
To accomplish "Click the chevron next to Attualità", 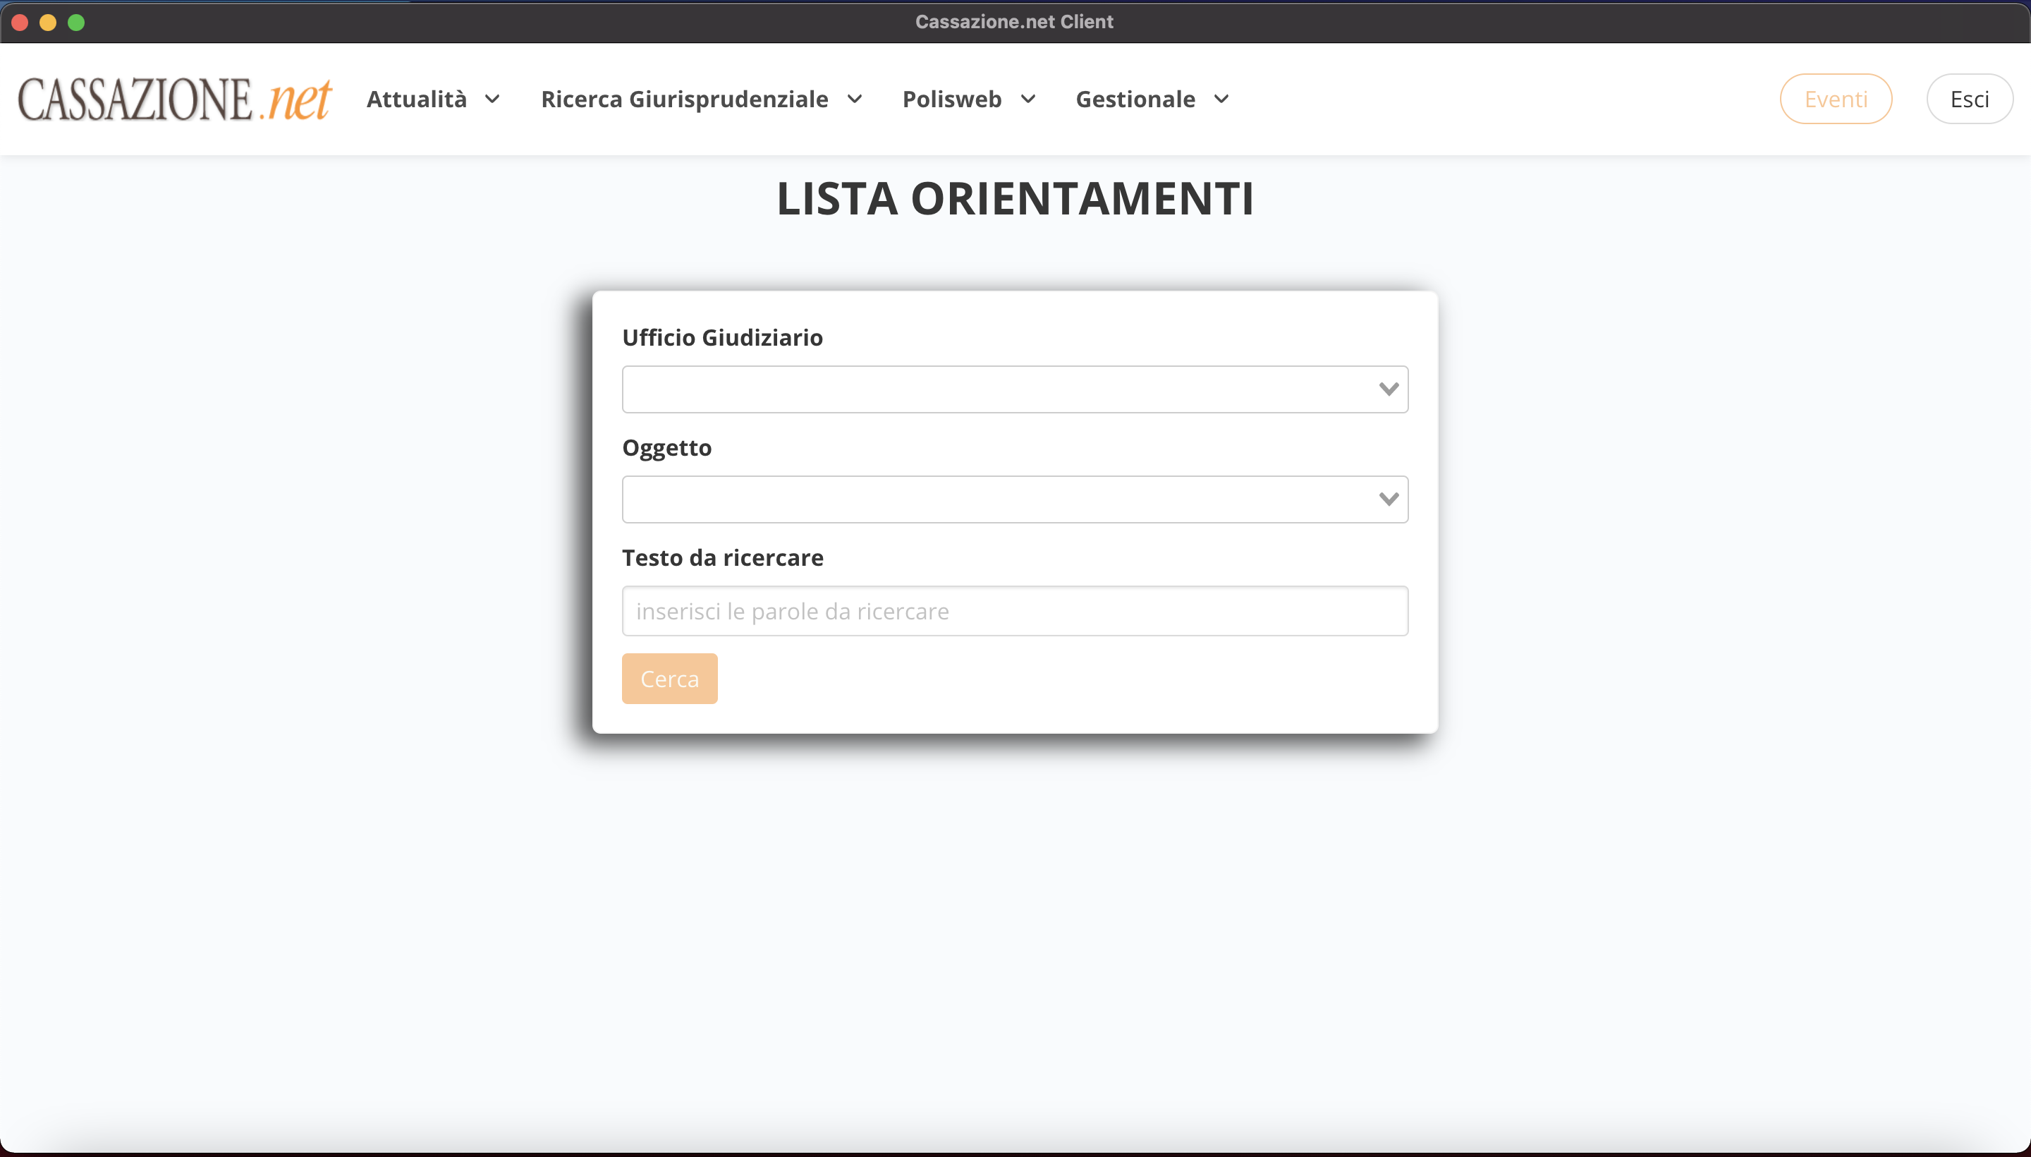I will (492, 99).
